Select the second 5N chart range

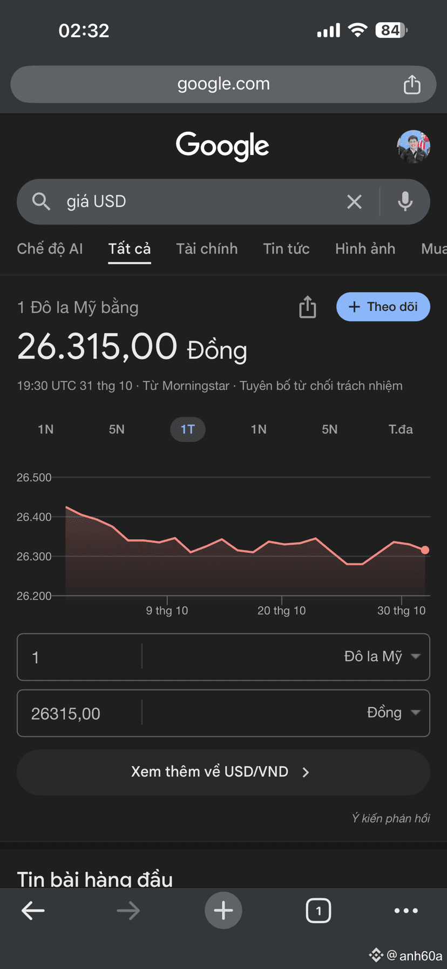click(330, 429)
